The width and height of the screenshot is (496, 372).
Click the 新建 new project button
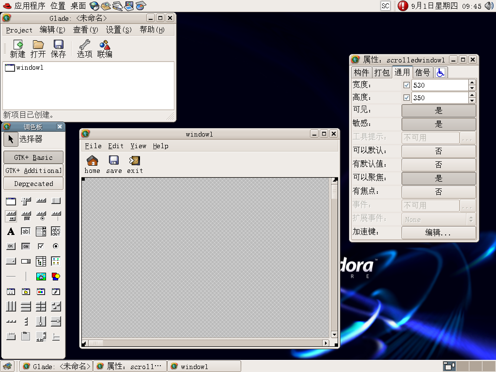tap(18, 49)
